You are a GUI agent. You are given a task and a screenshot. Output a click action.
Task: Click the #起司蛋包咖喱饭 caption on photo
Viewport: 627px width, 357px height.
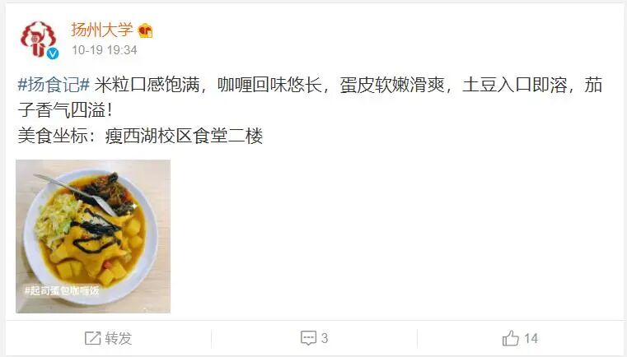click(x=62, y=290)
